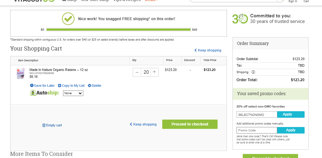Click the Save for Later clock icon

pyautogui.click(x=32, y=86)
